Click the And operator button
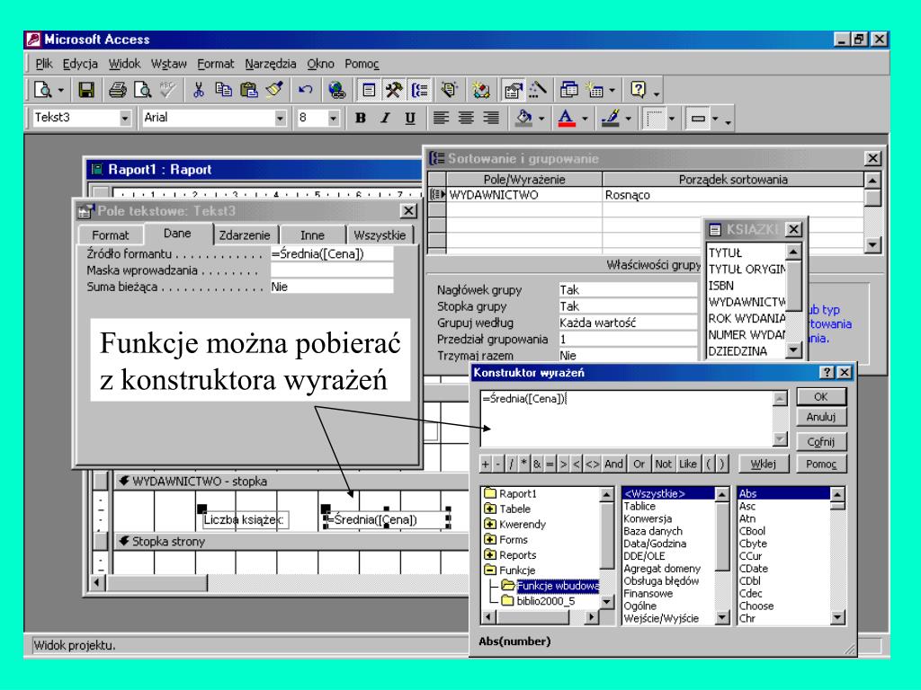Screen dimensions: 921x690 pyautogui.click(x=613, y=464)
